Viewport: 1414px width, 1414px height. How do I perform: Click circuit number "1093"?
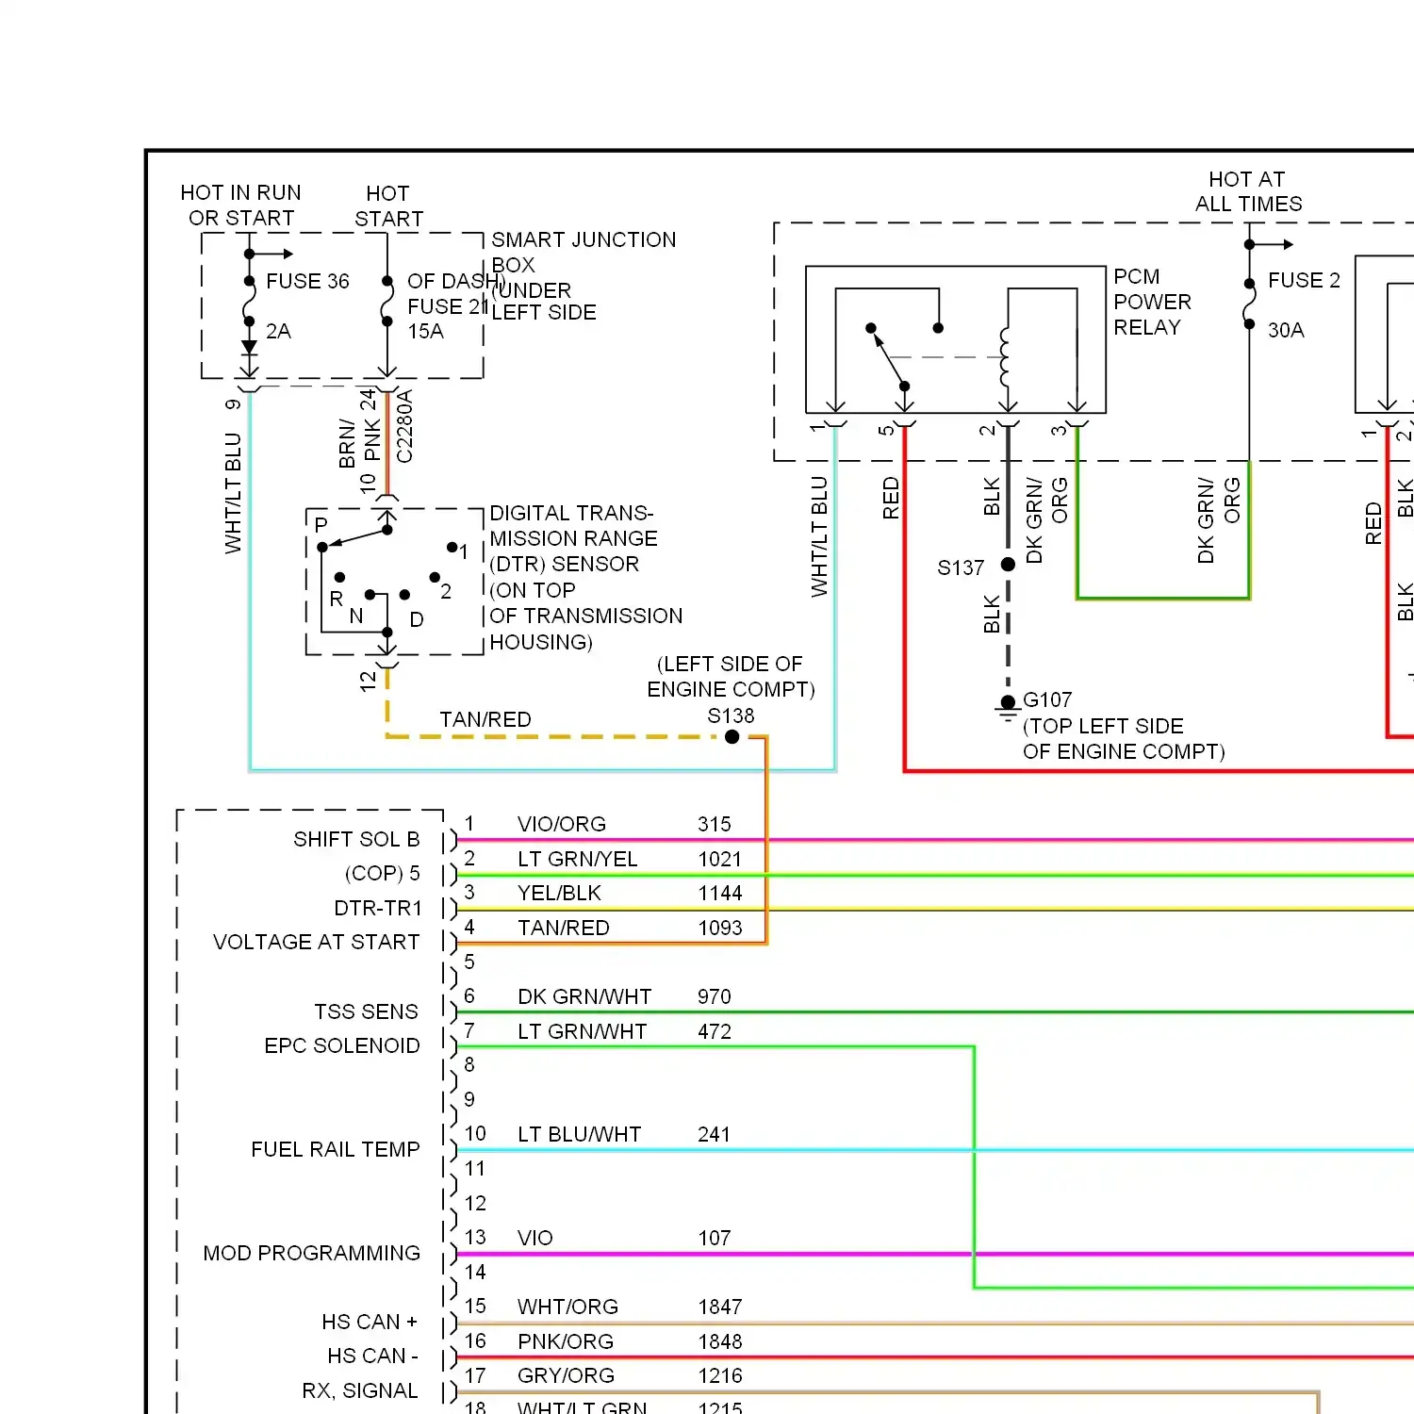(720, 928)
